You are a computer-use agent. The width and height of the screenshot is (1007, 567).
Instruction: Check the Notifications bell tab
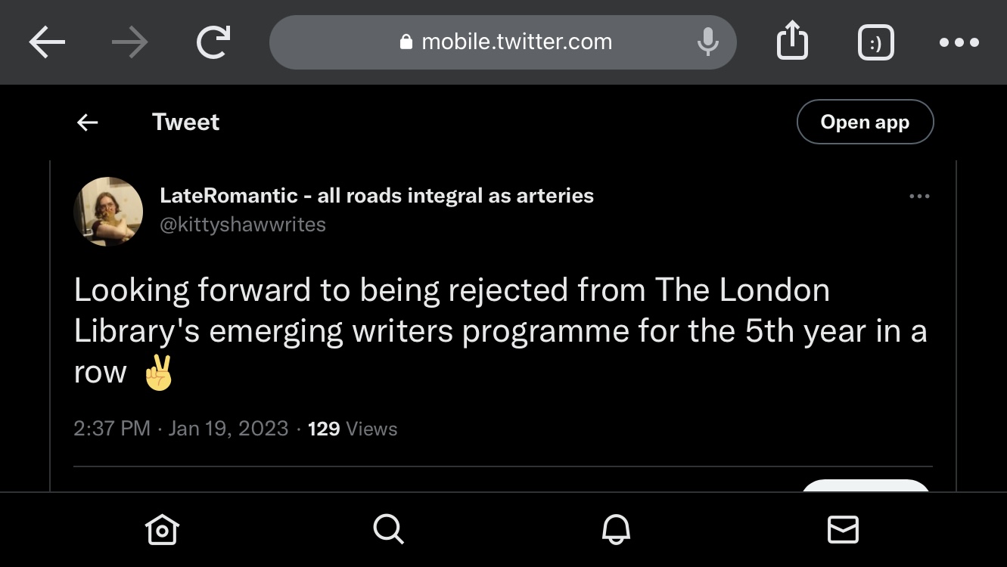click(616, 529)
